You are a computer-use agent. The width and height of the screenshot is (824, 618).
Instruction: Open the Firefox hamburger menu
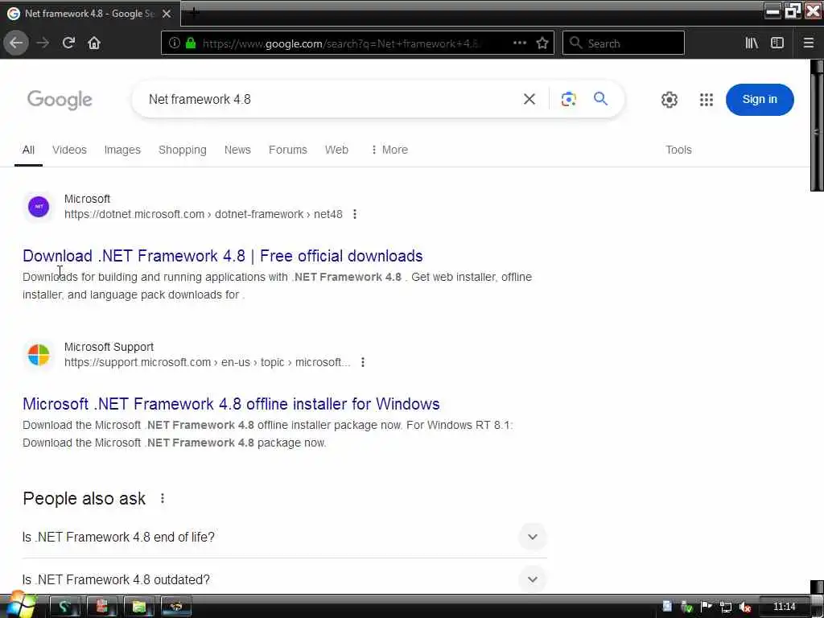click(808, 43)
